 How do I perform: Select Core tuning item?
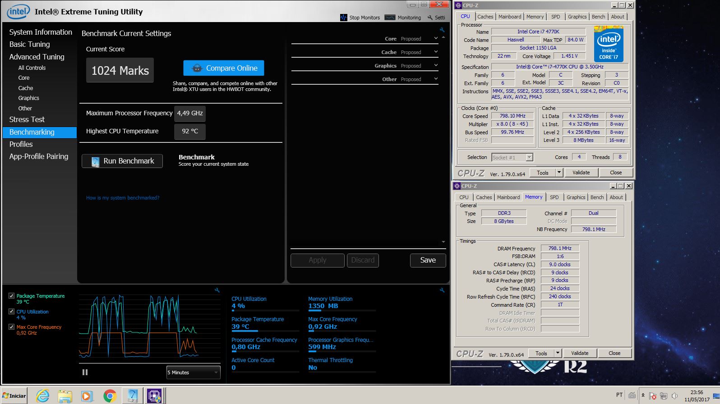24,78
